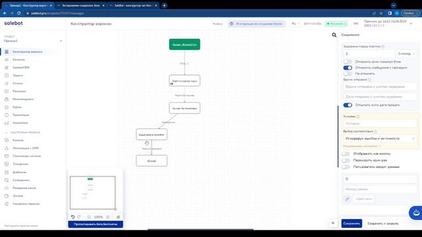The height and width of the screenshot is (237, 422).
Task: Click the Цвет окна color button
Action: [364, 199]
